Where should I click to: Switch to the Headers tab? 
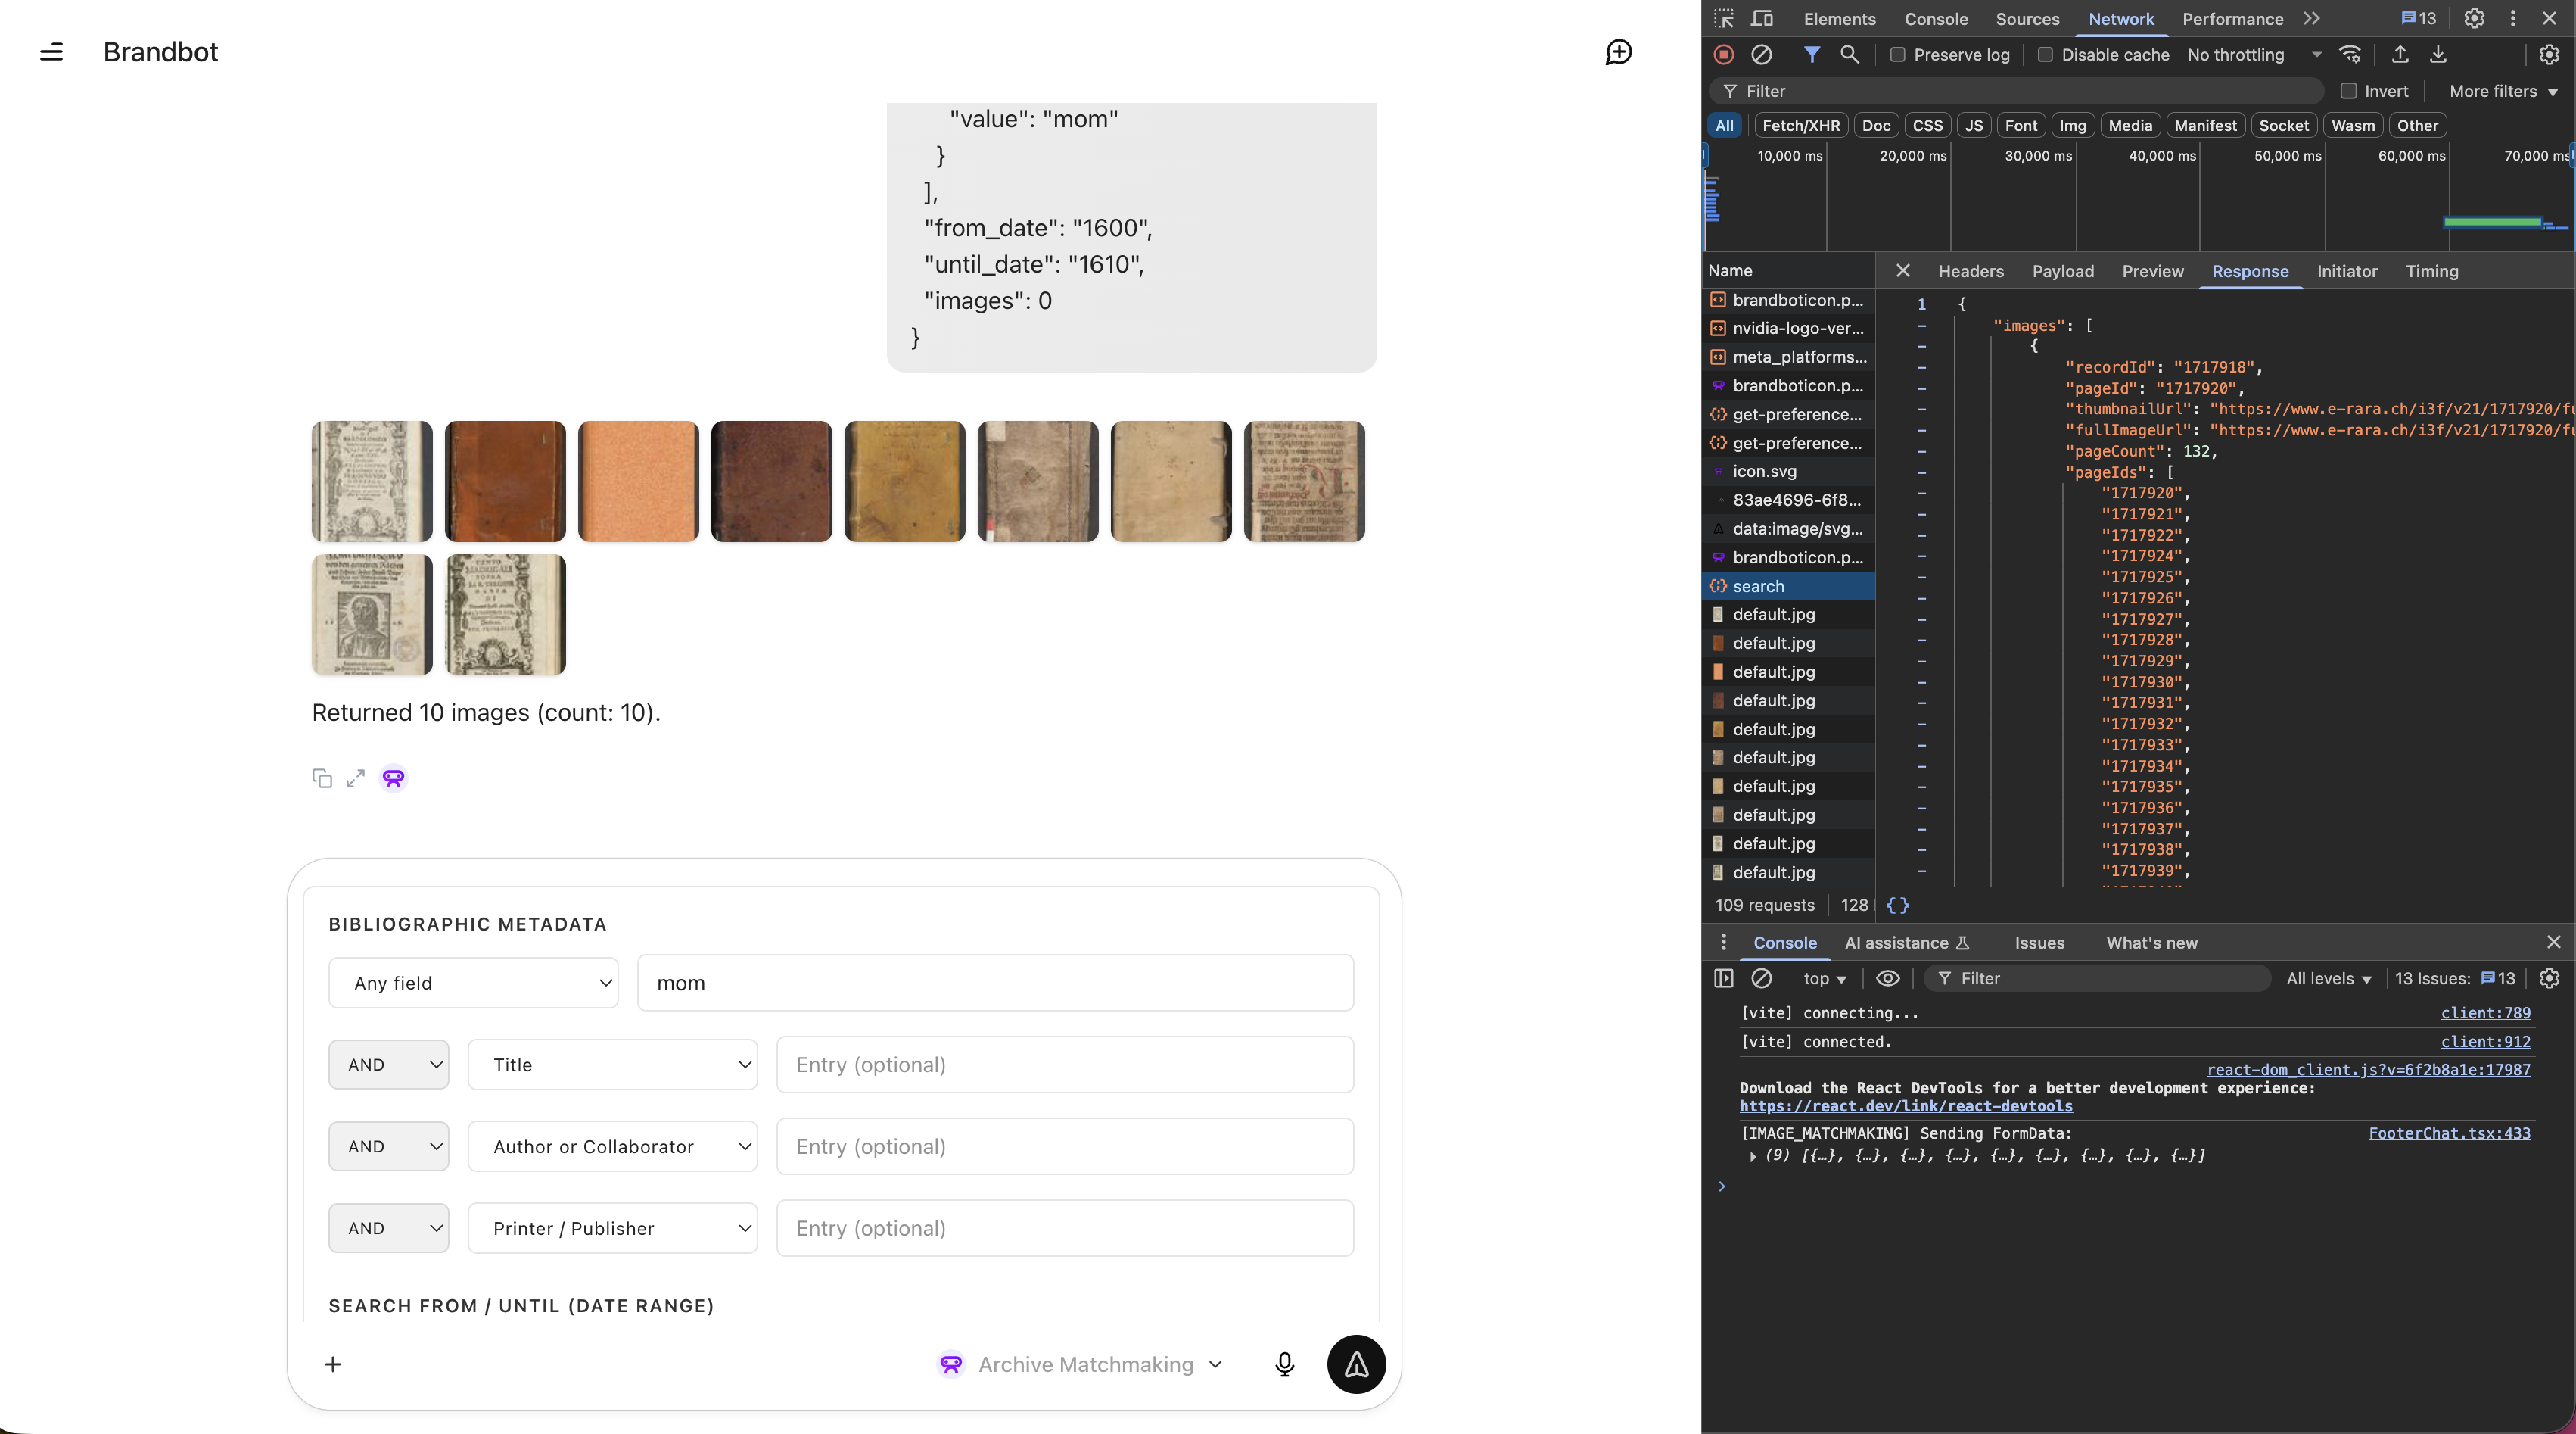[1970, 271]
